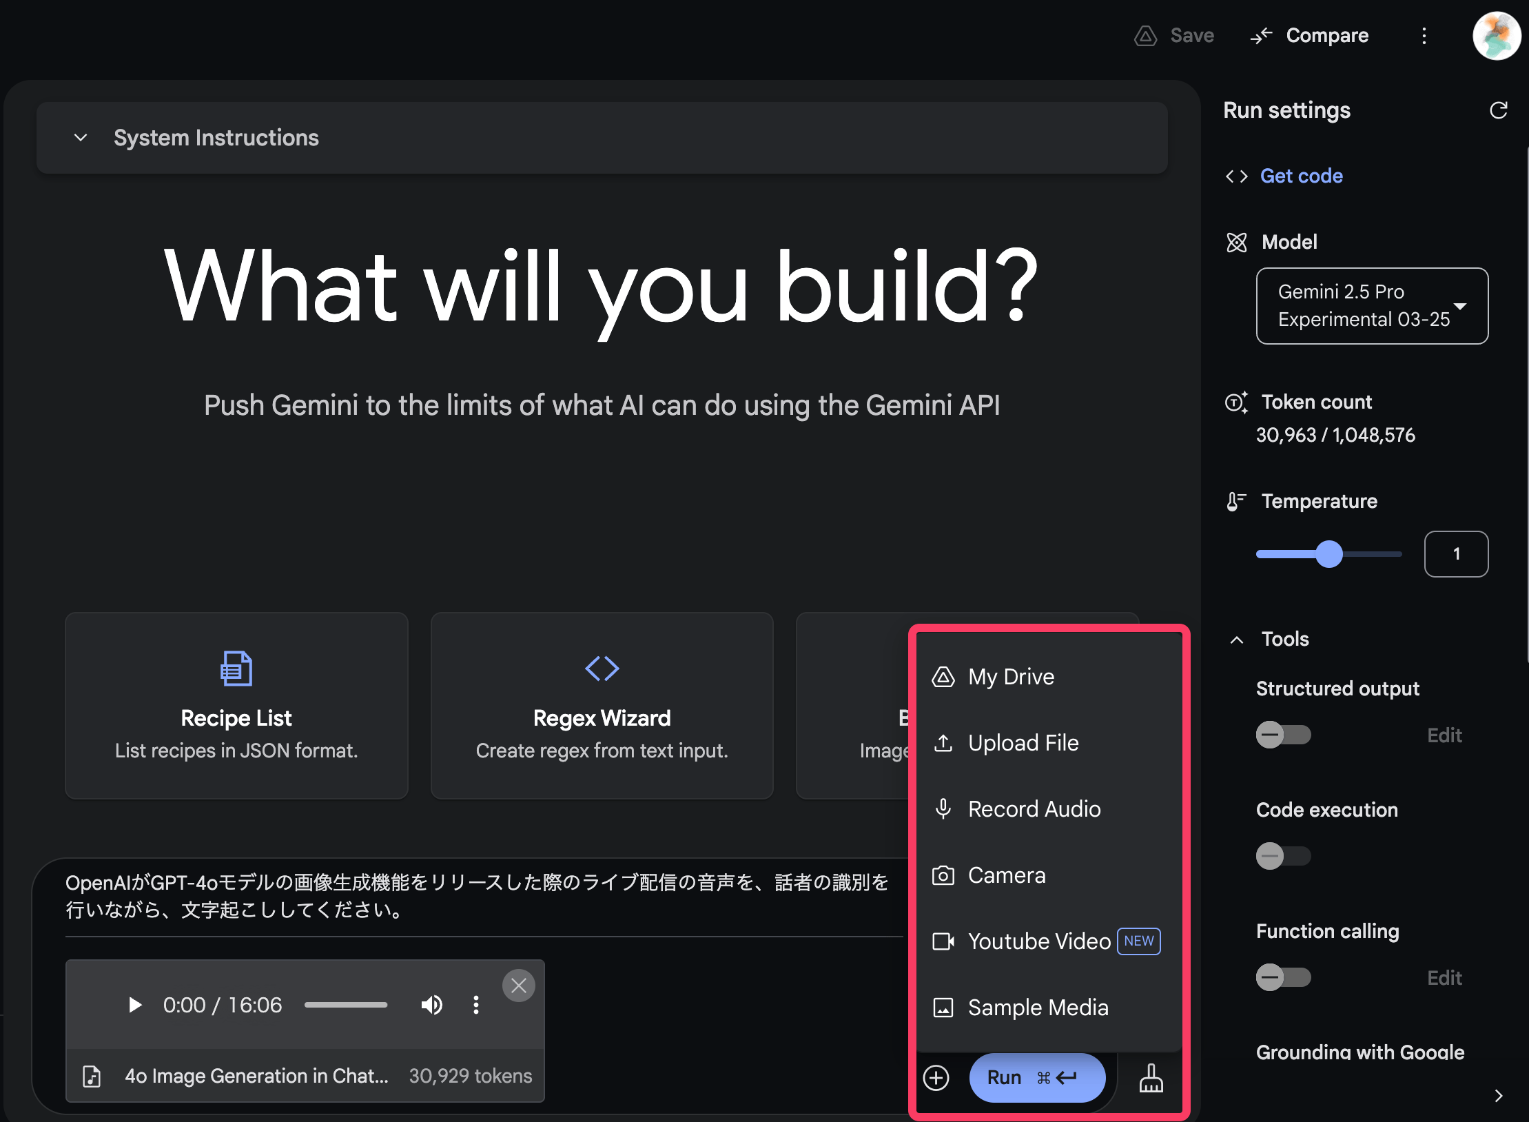Choose Upload File from the menu
The image size is (1529, 1122).
[x=1023, y=743]
